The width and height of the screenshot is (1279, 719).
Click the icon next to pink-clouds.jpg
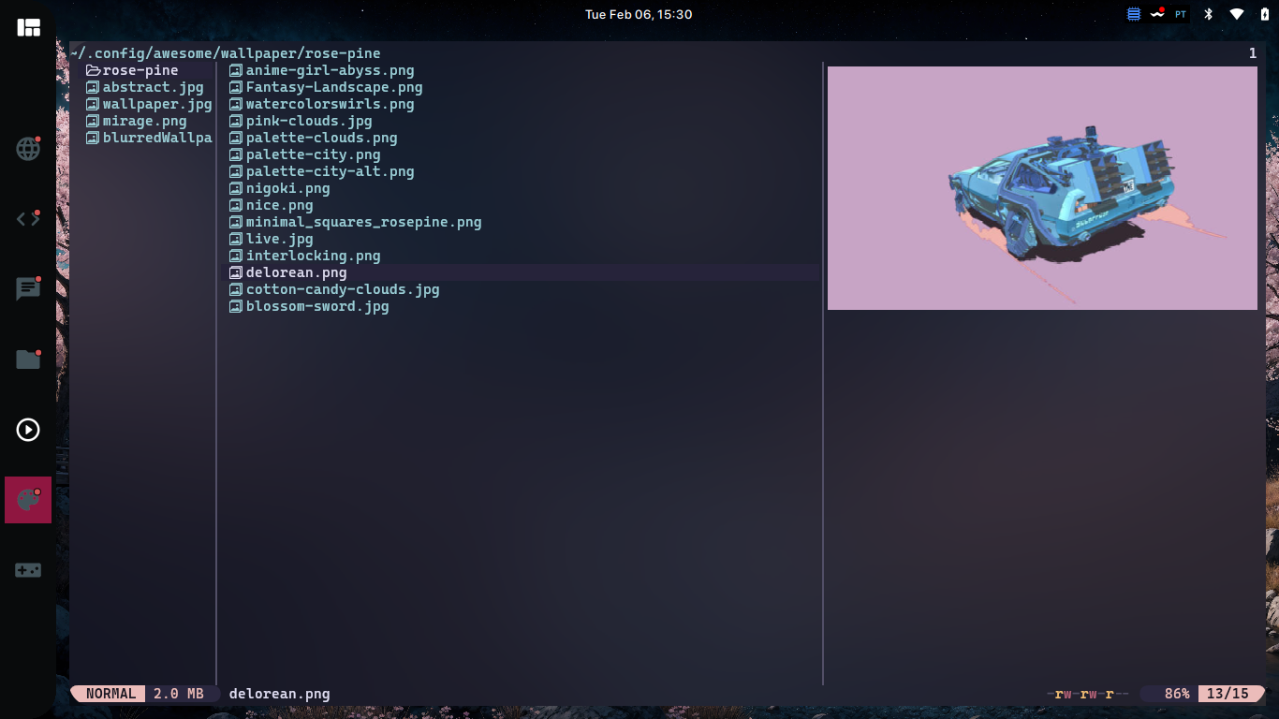(236, 121)
